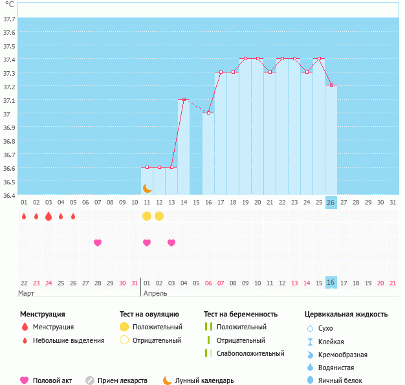405x385 pixels.
Task: Select the 'Яичный белок' blue drop icon
Action: click(x=310, y=380)
